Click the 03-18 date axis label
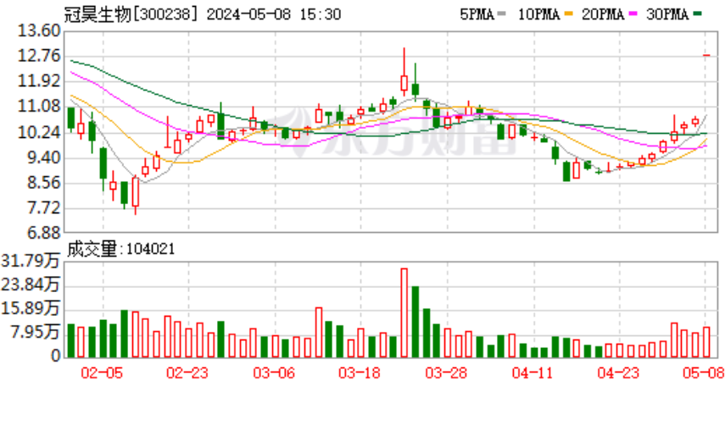725x425 pixels. pyautogui.click(x=360, y=373)
